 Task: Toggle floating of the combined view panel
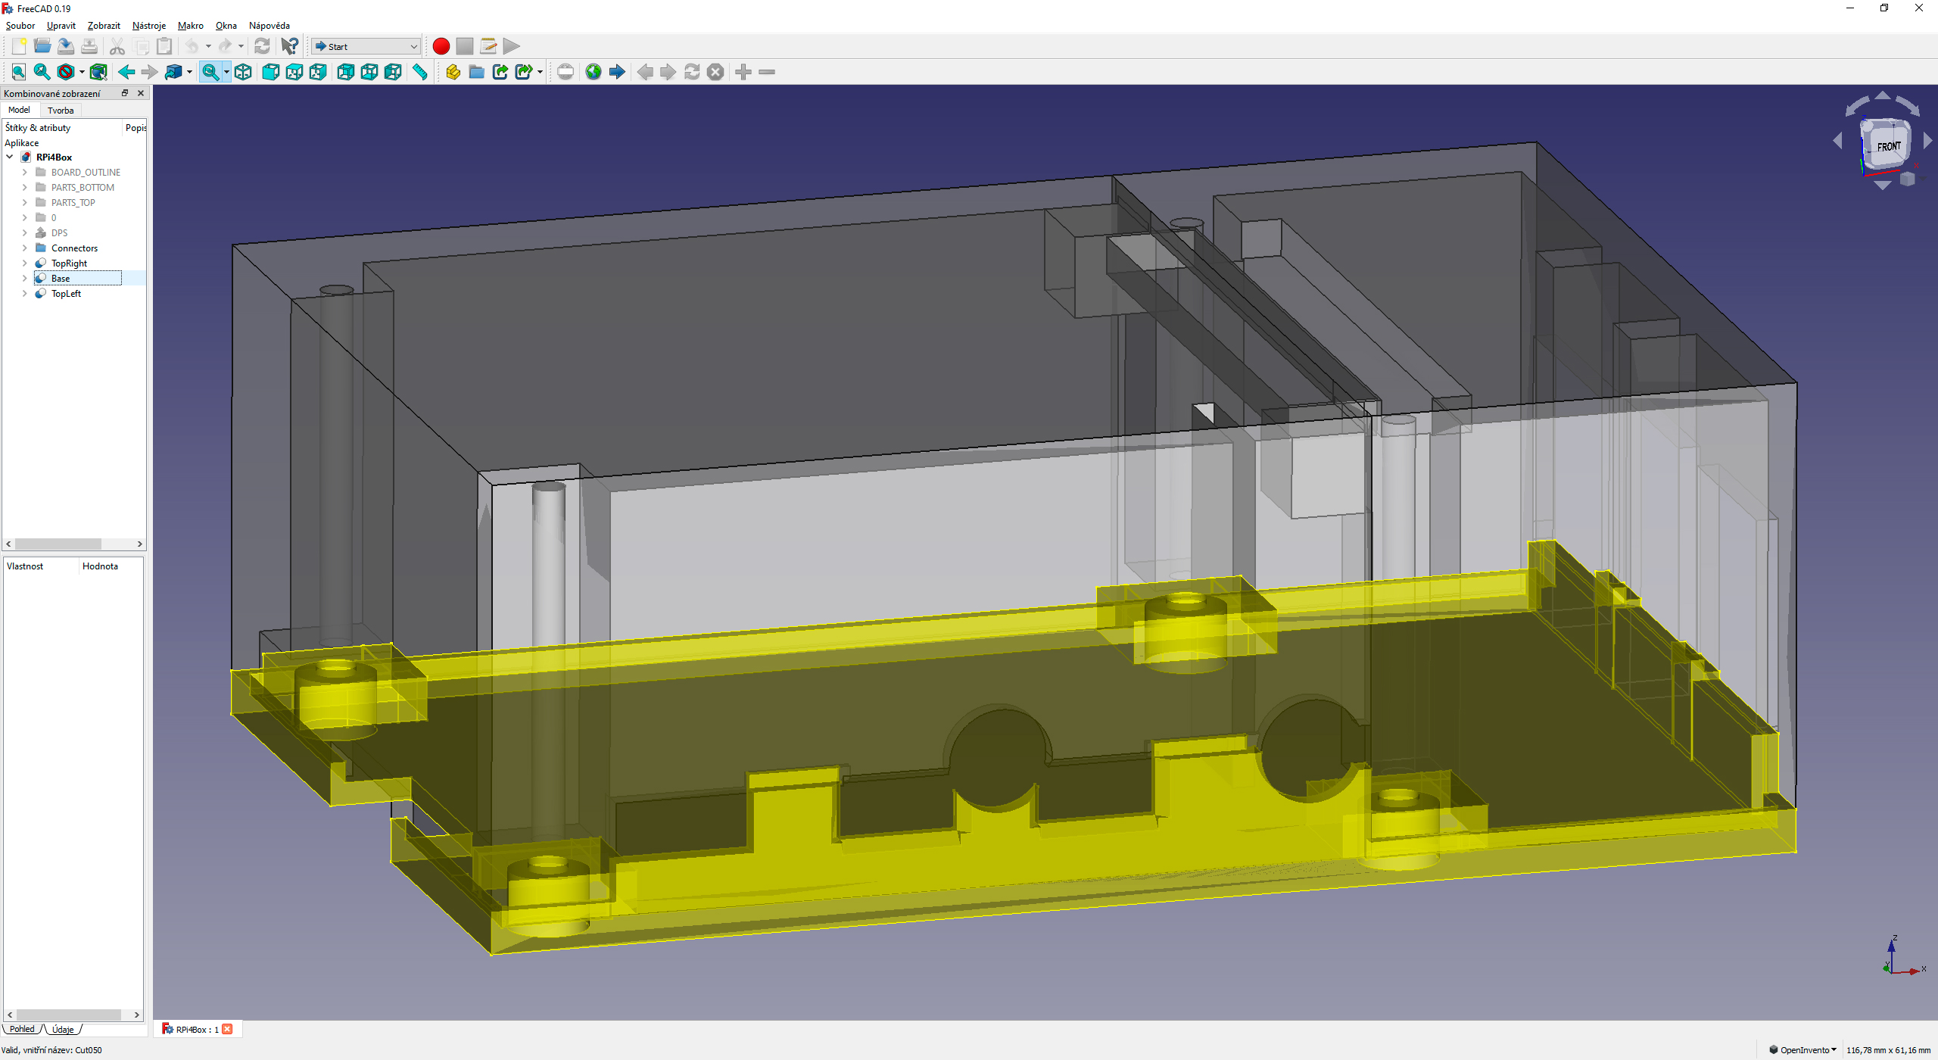coord(125,93)
